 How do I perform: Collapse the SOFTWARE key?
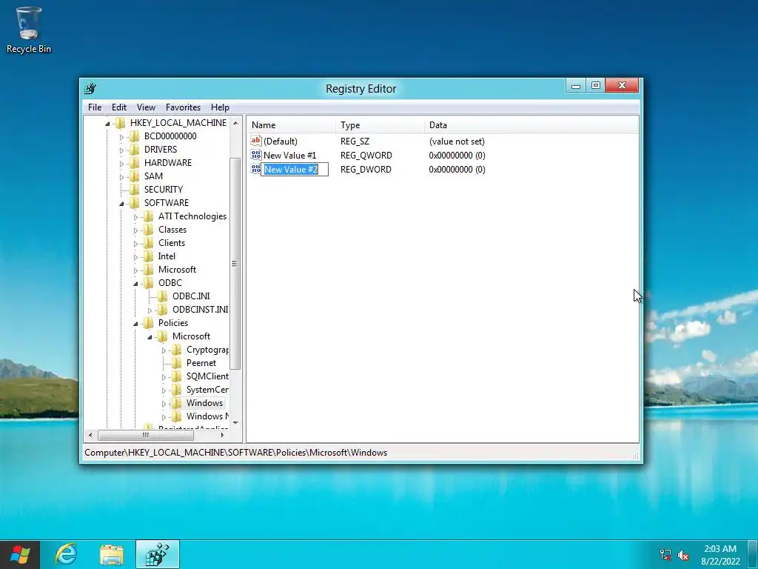122,203
